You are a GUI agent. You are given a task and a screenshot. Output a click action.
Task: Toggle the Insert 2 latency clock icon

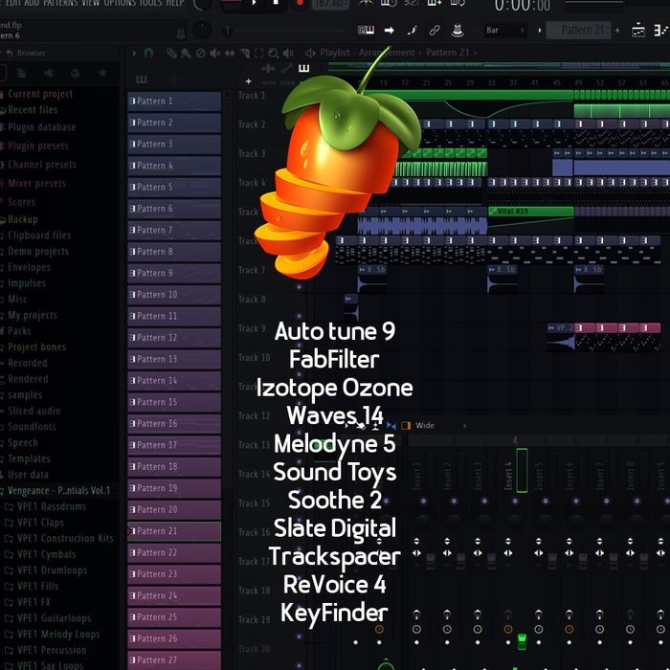(447, 629)
